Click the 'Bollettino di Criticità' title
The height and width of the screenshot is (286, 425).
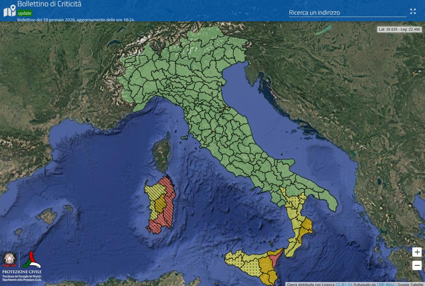[x=49, y=4]
